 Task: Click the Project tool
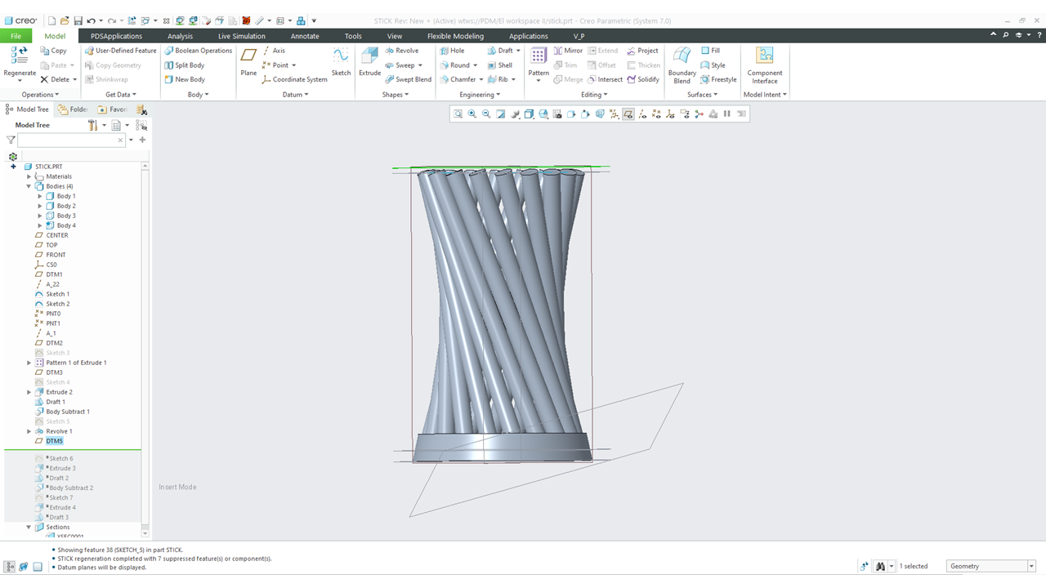(x=642, y=51)
